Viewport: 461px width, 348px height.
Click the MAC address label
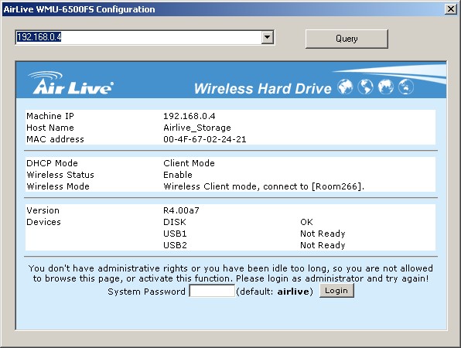[55, 139]
